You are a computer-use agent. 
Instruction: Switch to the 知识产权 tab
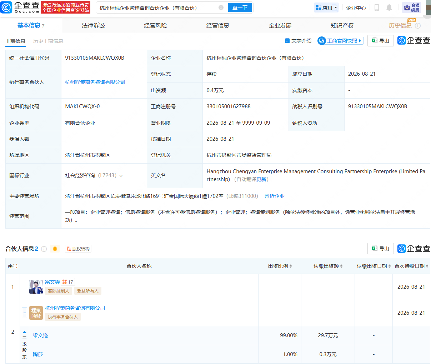coord(342,25)
